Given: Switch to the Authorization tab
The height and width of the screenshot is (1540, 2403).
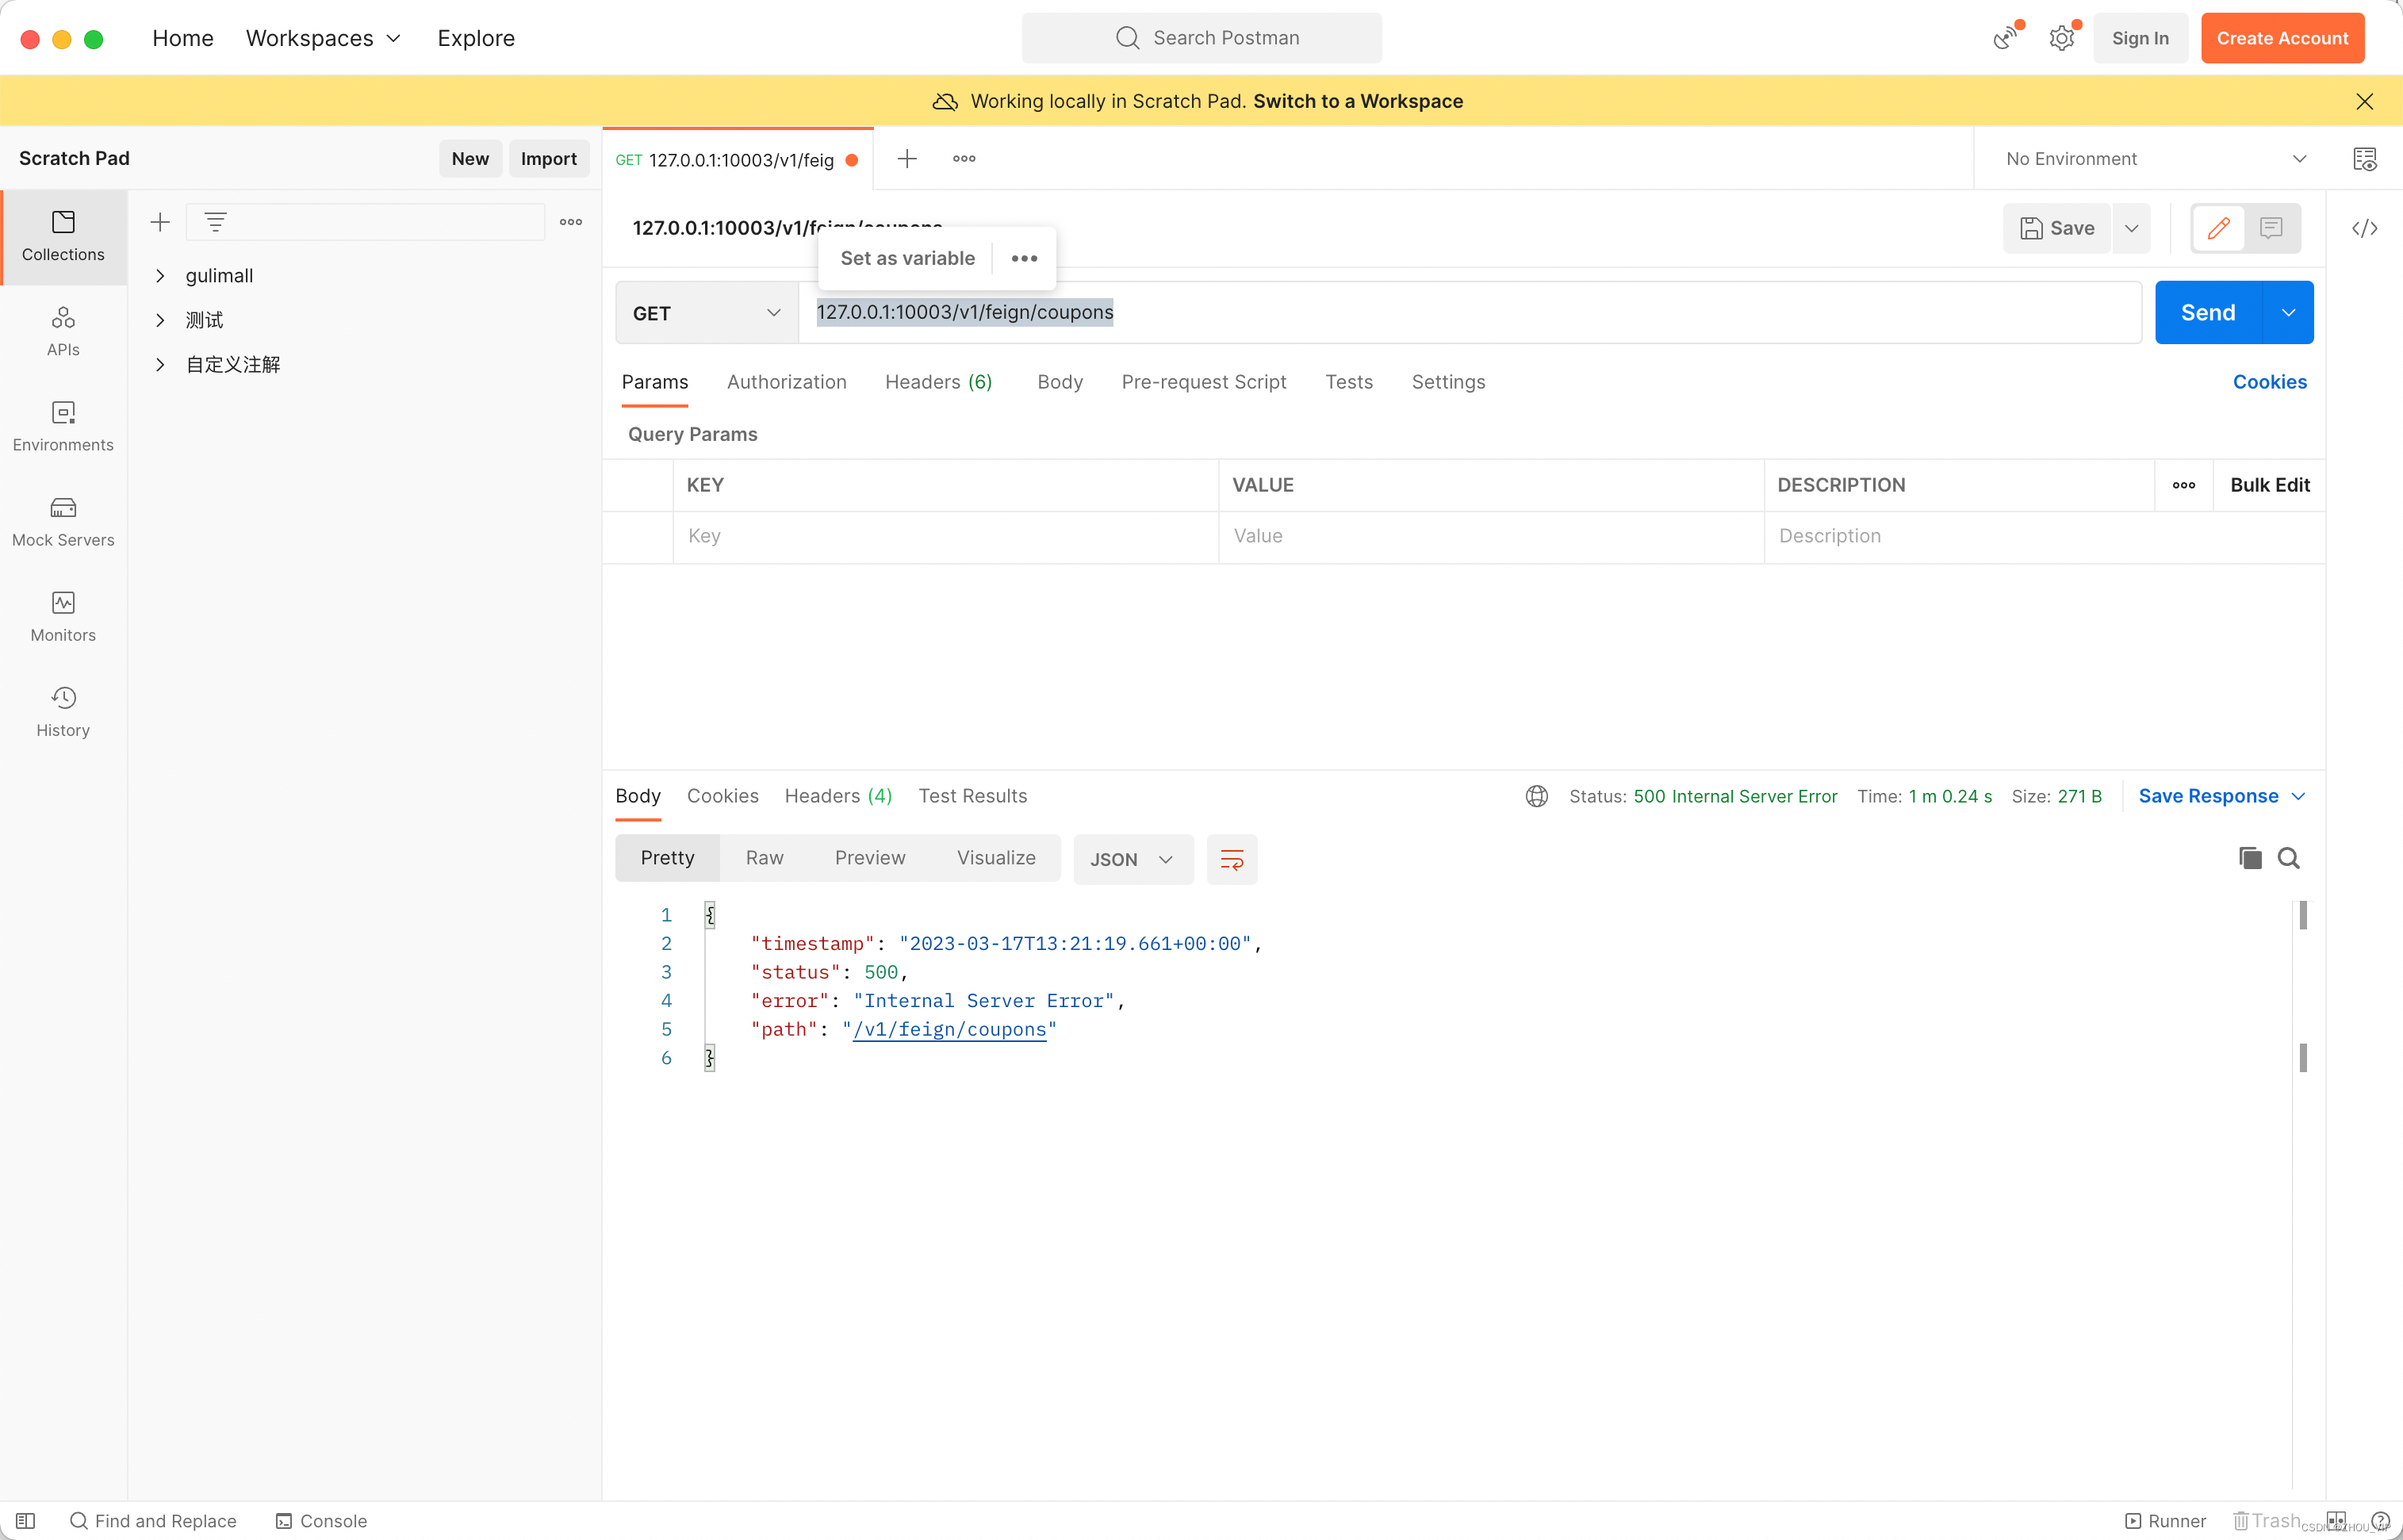Looking at the screenshot, I should [x=787, y=382].
